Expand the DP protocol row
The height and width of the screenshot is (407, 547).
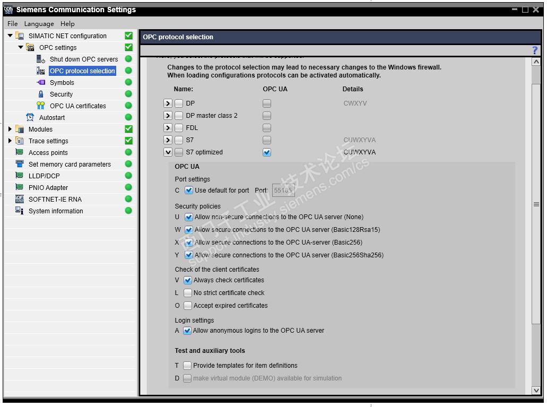point(168,103)
